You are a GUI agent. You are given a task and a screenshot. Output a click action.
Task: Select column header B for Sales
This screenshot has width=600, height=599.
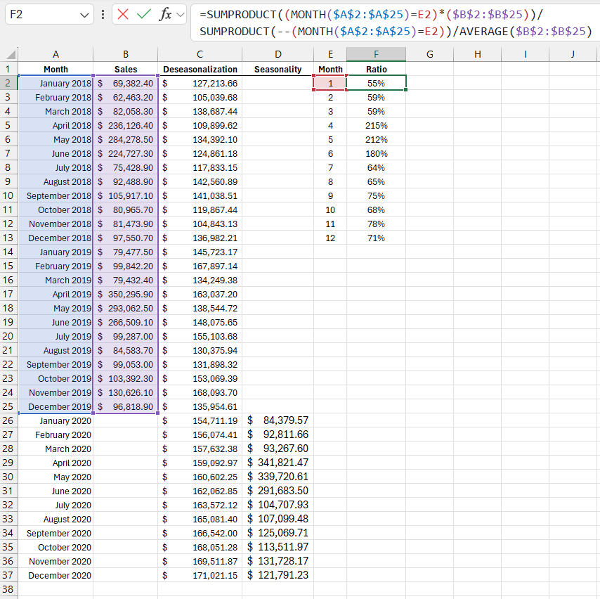point(125,54)
